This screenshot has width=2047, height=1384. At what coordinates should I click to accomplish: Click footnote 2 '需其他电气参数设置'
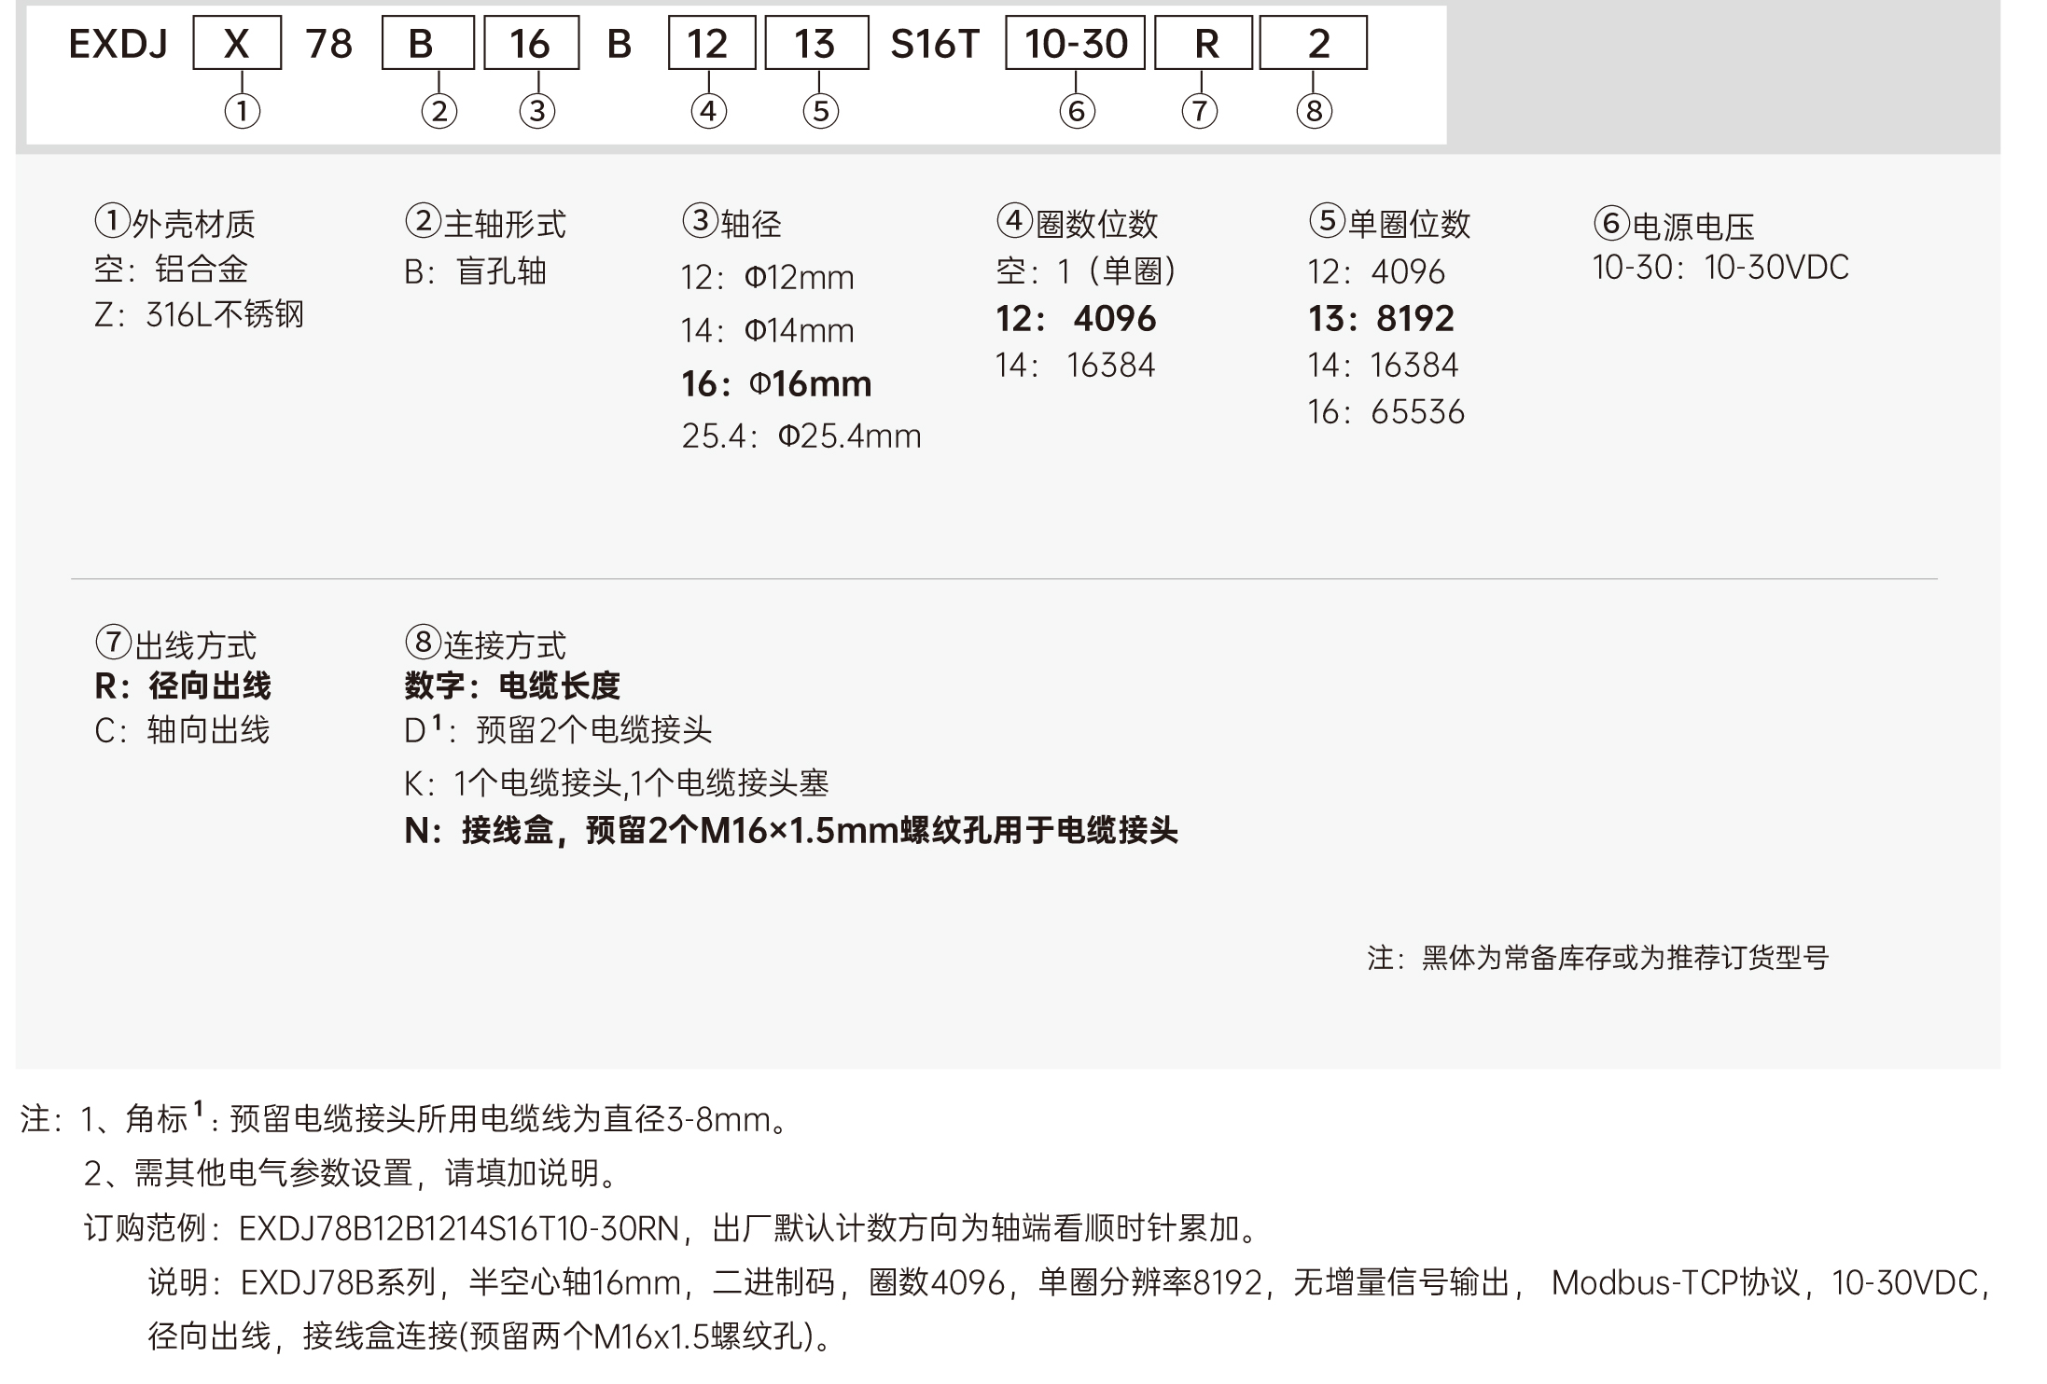[x=353, y=1172]
